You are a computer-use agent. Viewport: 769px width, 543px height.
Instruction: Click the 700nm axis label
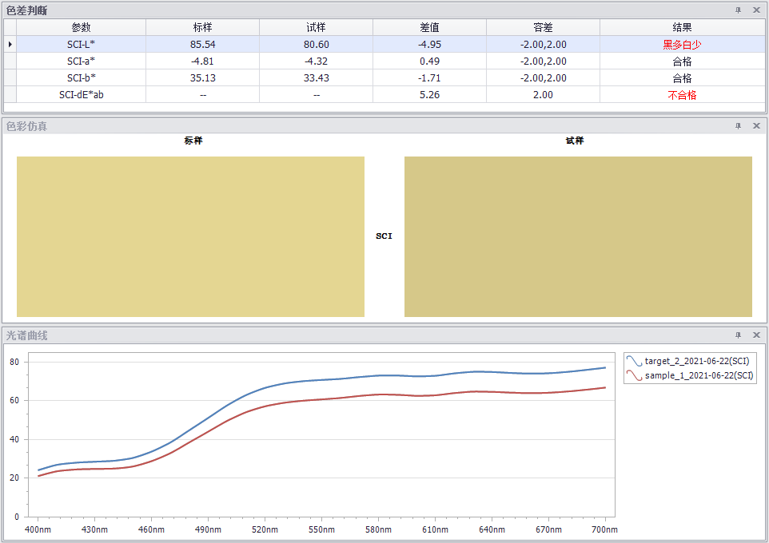(x=604, y=529)
